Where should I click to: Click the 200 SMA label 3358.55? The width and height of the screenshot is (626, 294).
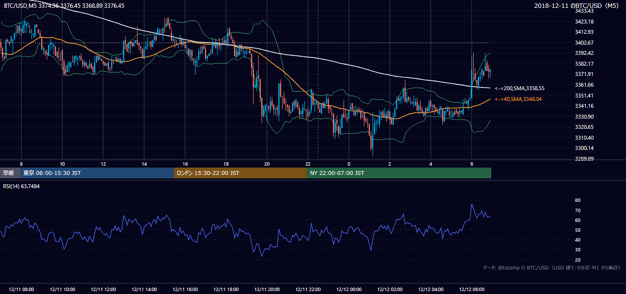pos(520,89)
